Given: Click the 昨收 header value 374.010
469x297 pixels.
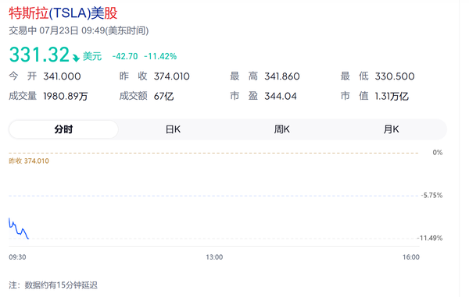Looking at the screenshot, I should point(172,76).
